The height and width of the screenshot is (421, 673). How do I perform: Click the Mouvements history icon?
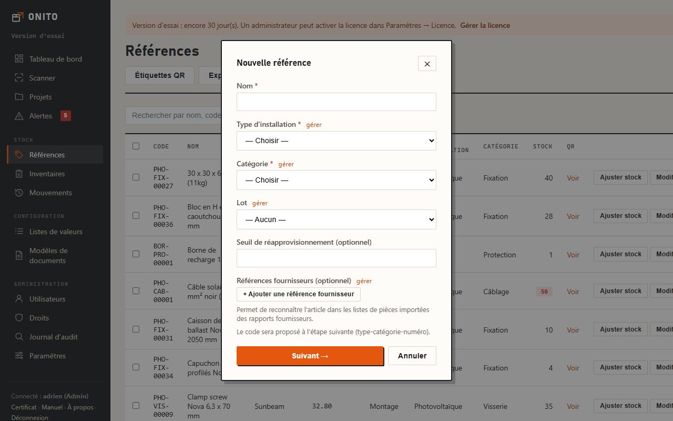pyautogui.click(x=19, y=193)
